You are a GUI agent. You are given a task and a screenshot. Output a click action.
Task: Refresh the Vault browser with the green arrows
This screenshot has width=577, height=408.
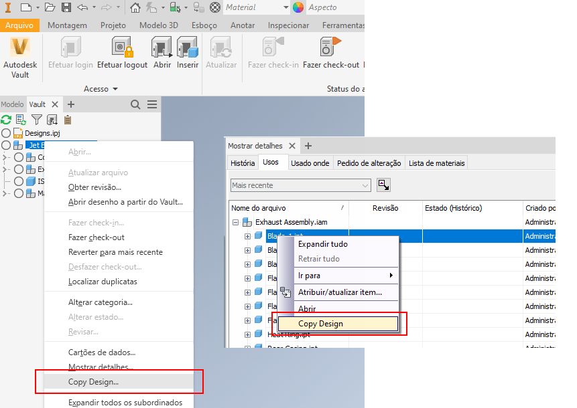(x=6, y=120)
